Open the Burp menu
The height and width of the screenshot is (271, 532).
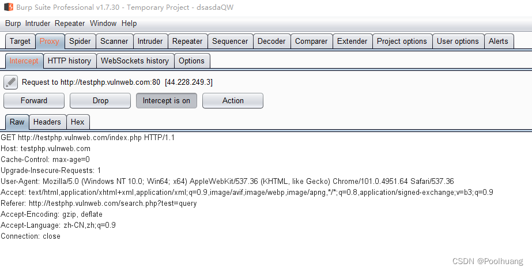pos(13,24)
